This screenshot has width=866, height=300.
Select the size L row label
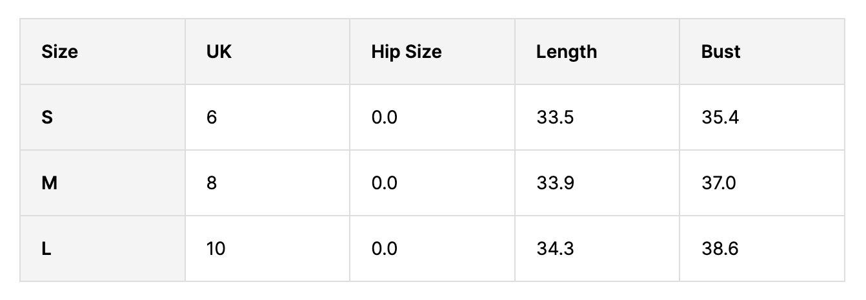pyautogui.click(x=46, y=248)
